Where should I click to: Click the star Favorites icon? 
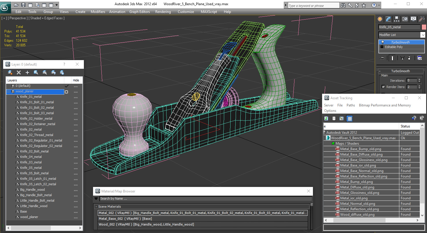tap(364, 5)
